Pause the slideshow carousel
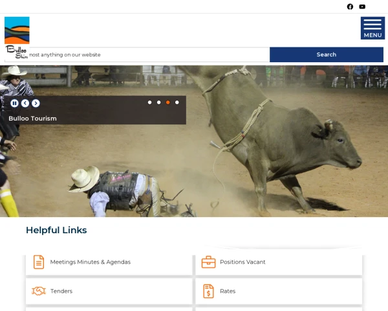Image resolution: width=388 pixels, height=311 pixels. click(15, 103)
